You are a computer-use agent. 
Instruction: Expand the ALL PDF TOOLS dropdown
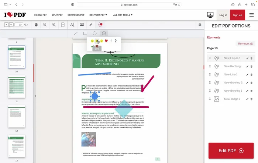[123, 15]
